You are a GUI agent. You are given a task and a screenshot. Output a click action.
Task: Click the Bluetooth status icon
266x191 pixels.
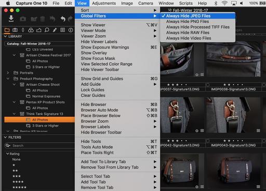click(216, 3)
